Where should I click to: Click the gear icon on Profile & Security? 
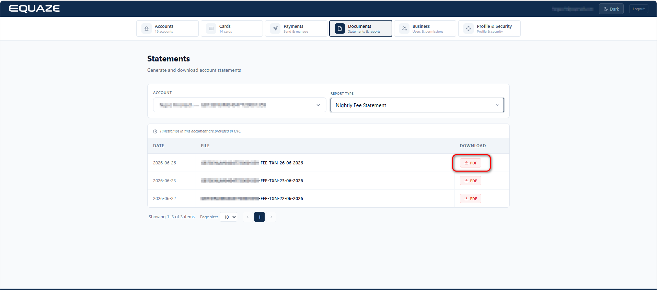click(469, 28)
